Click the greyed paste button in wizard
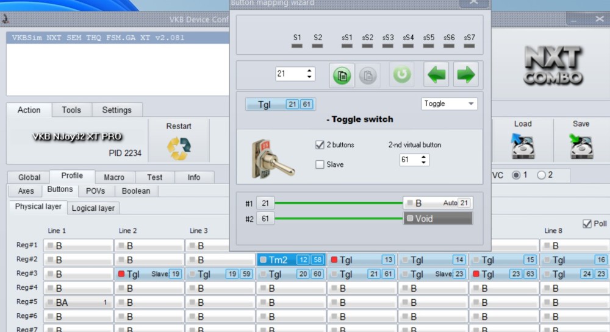This screenshot has width=610, height=332. 368,76
